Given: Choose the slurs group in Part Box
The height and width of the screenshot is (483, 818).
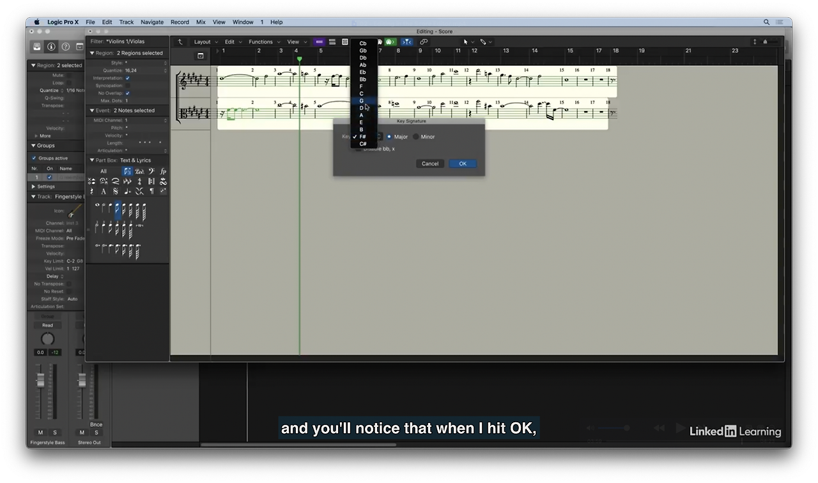Looking at the screenshot, I should [x=116, y=181].
